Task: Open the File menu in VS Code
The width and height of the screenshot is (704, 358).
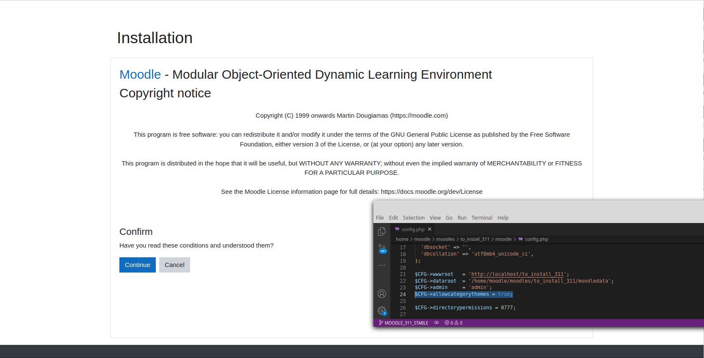Action: tap(380, 218)
